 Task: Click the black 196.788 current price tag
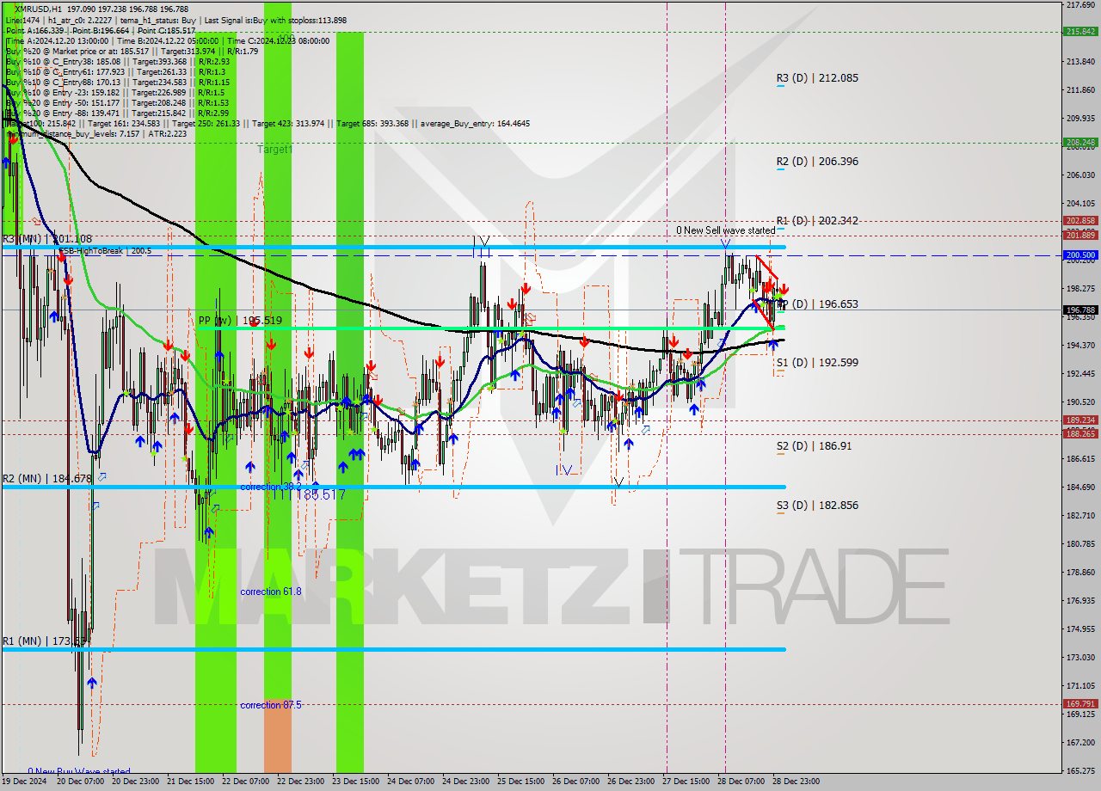point(1080,310)
